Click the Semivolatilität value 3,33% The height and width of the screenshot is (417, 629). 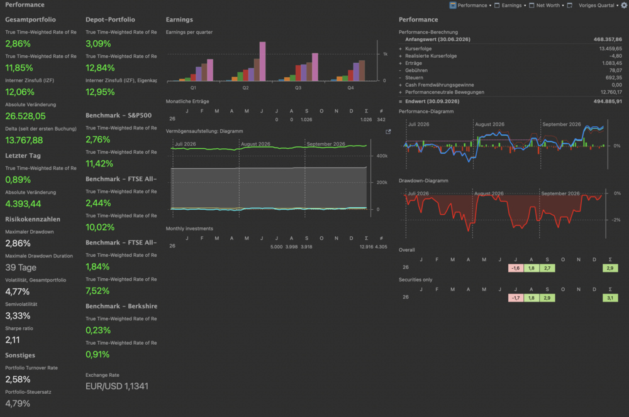18,316
